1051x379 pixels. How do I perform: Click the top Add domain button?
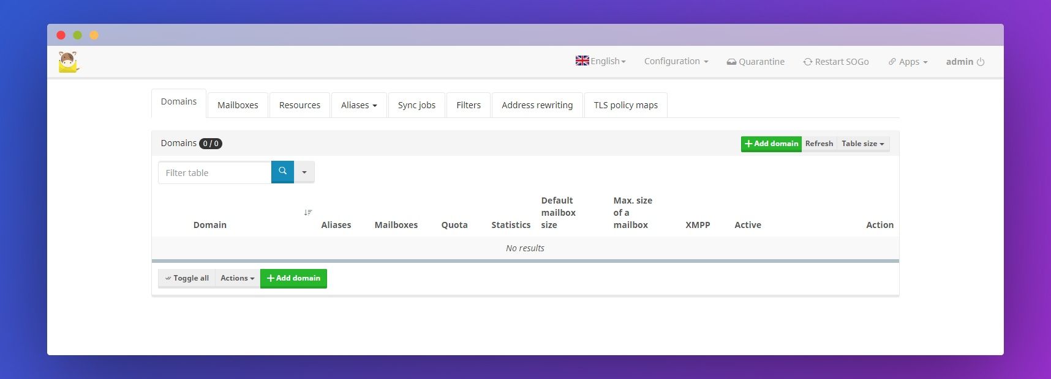(771, 144)
